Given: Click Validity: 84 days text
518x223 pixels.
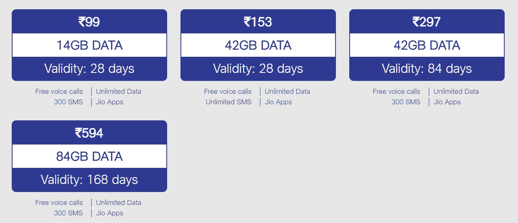Looking at the screenshot, I should 427,68.
